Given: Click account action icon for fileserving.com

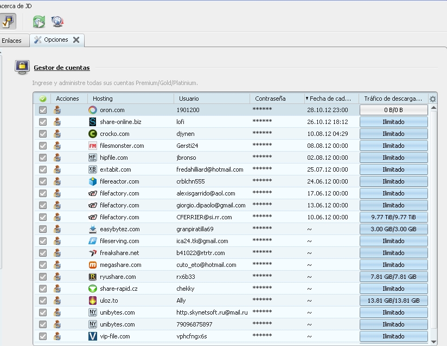Looking at the screenshot, I should click(x=57, y=241).
